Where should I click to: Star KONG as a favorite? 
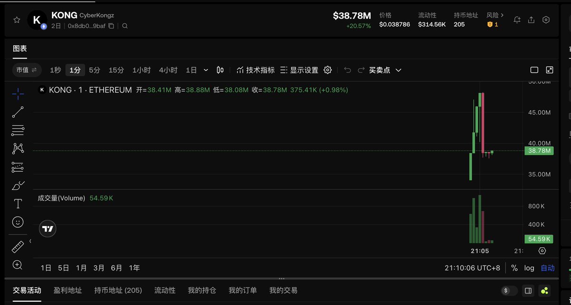pyautogui.click(x=17, y=20)
